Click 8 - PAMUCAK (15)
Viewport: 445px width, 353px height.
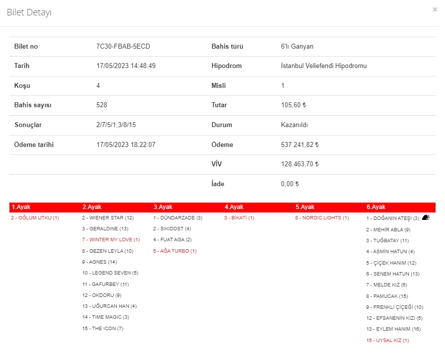[x=387, y=296]
